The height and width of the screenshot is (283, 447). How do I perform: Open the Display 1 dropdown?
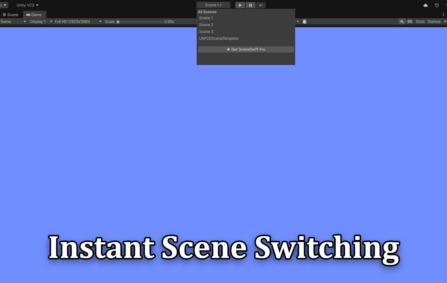click(41, 22)
